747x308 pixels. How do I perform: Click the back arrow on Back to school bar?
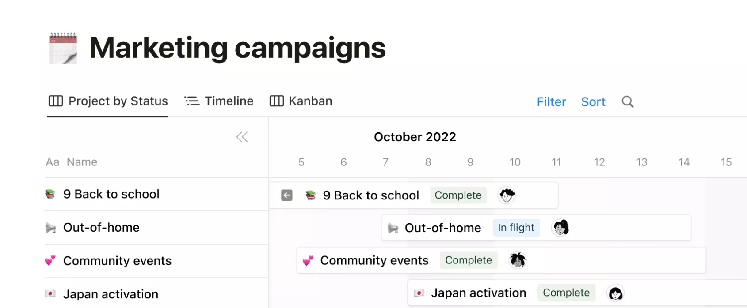click(x=287, y=195)
